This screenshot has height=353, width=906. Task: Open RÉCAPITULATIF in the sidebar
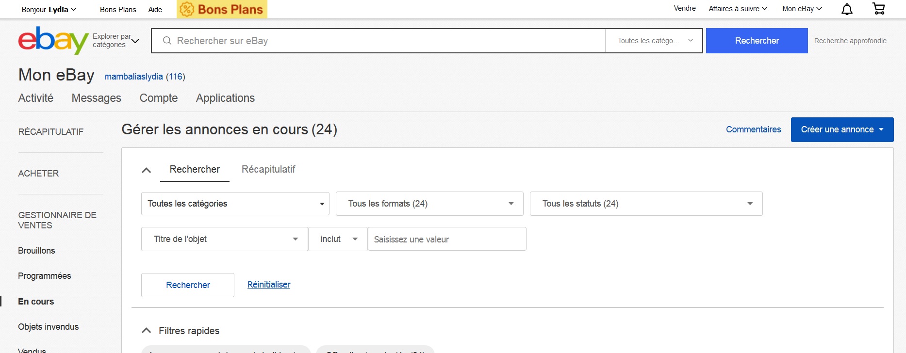coord(51,132)
